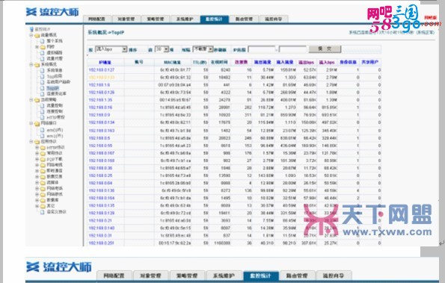Click the 提交 submit button
The width and height of the screenshot is (445, 283).
pyautogui.click(x=325, y=49)
